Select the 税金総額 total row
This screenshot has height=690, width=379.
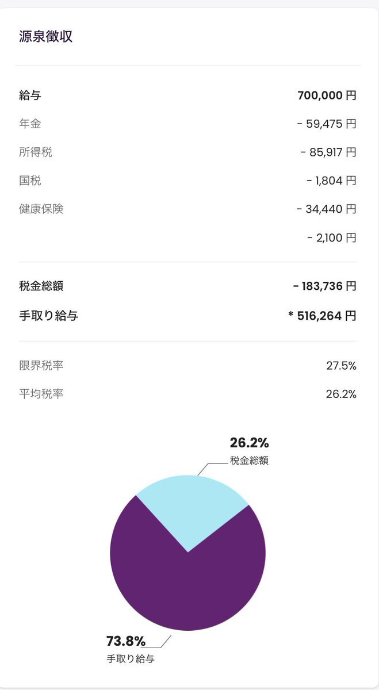[x=187, y=285]
